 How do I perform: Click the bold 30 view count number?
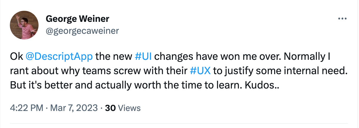[x=111, y=108]
